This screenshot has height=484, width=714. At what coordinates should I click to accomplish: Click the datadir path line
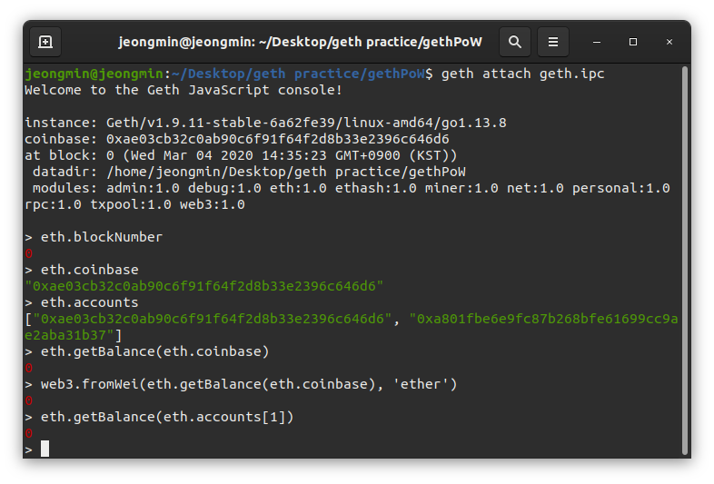(x=249, y=173)
